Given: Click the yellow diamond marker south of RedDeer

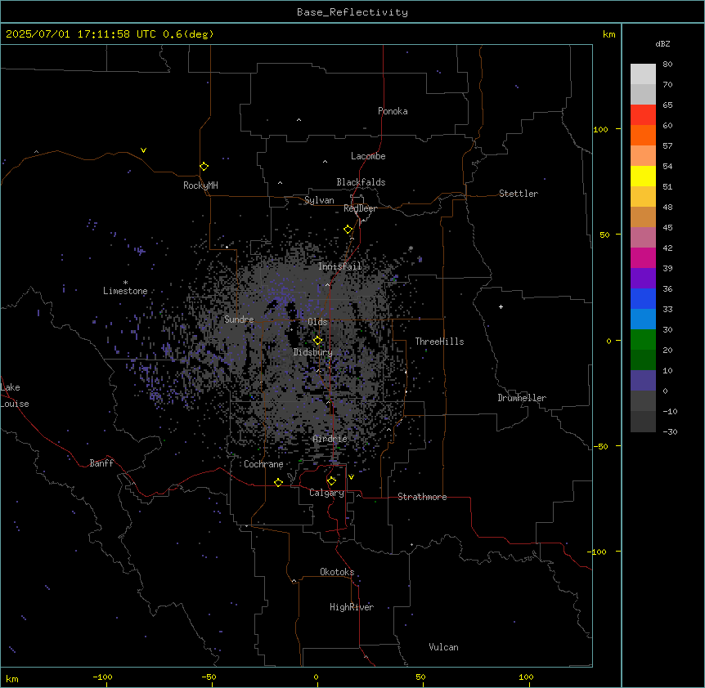Looking at the screenshot, I should (348, 230).
